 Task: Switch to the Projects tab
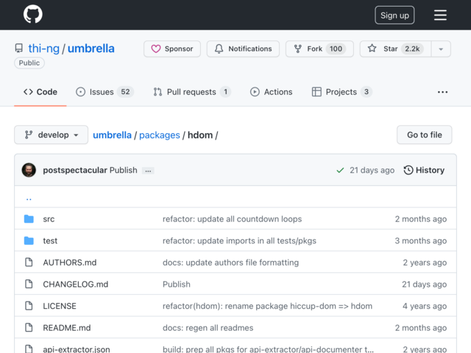pyautogui.click(x=341, y=92)
